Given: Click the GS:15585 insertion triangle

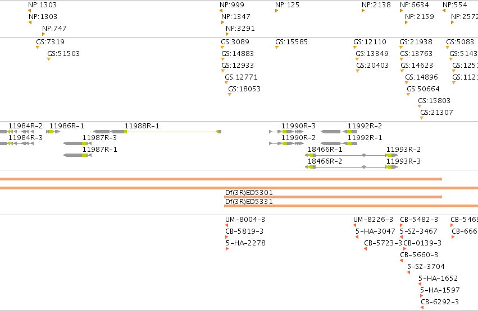Looking at the screenshot, I should click(x=277, y=48).
